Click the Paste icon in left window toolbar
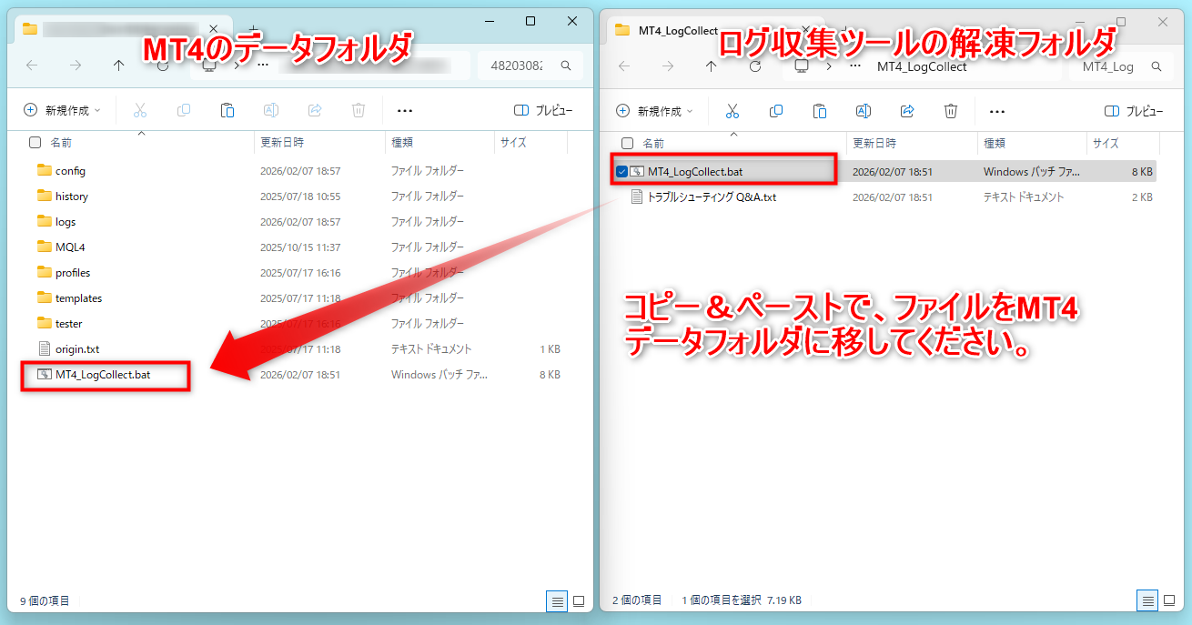 (x=227, y=110)
